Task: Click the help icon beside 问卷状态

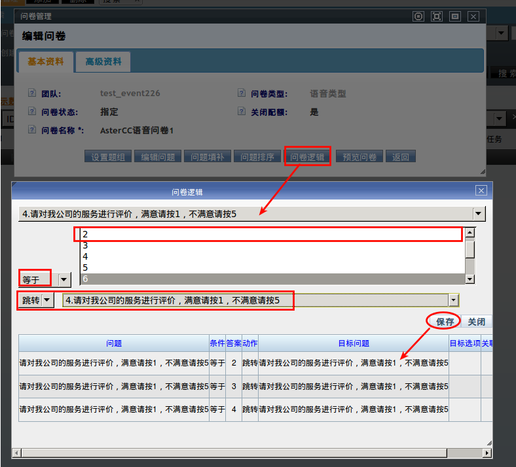Action: pos(33,112)
